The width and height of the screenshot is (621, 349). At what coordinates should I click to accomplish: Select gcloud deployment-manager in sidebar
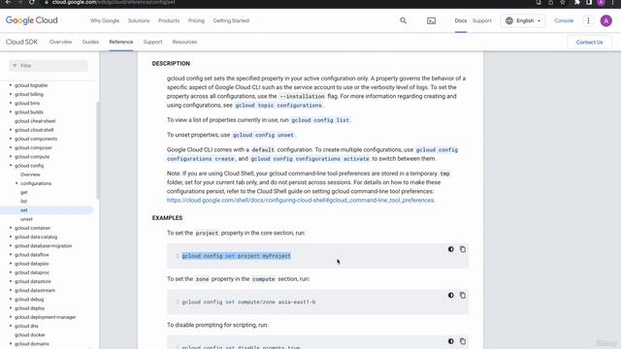click(46, 317)
